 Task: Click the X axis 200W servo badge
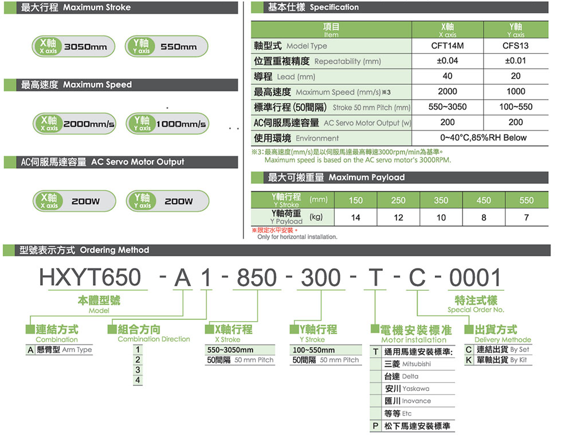pyautogui.click(x=74, y=201)
